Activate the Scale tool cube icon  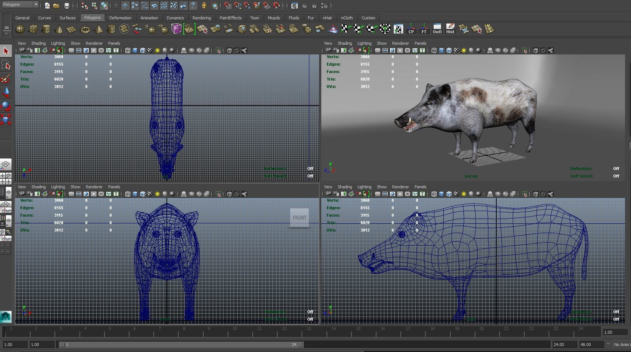6,119
